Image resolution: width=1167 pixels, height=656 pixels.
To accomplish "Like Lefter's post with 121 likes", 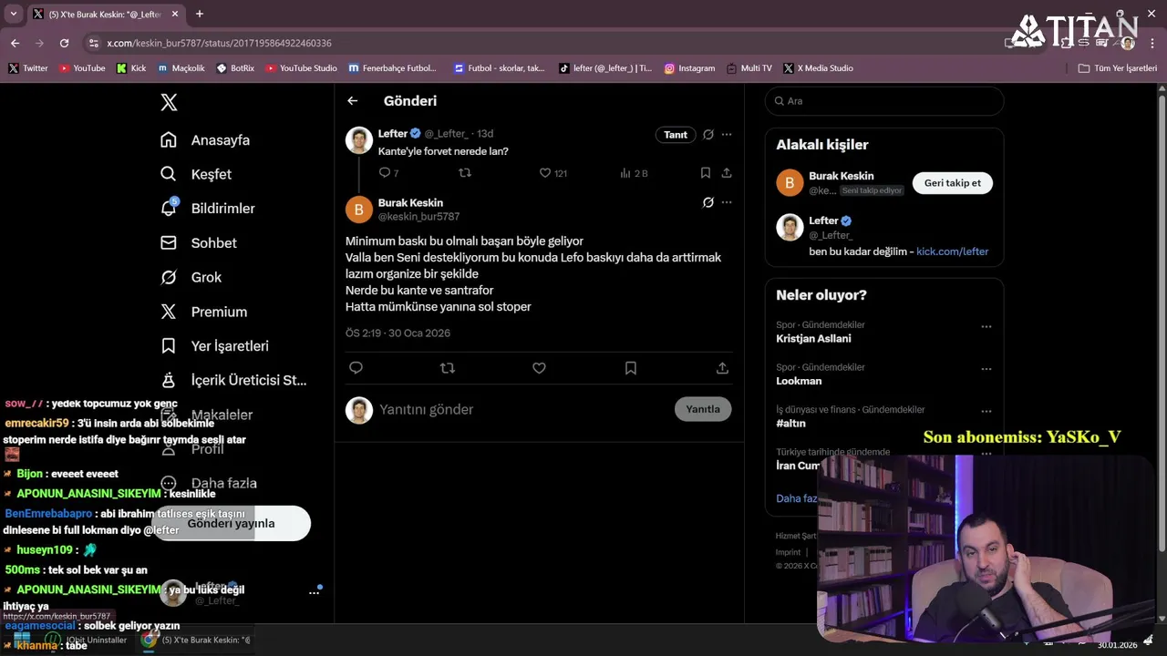I will (x=553, y=173).
